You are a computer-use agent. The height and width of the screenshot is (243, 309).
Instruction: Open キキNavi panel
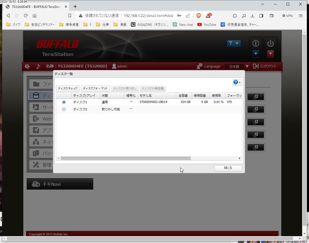(x=60, y=184)
